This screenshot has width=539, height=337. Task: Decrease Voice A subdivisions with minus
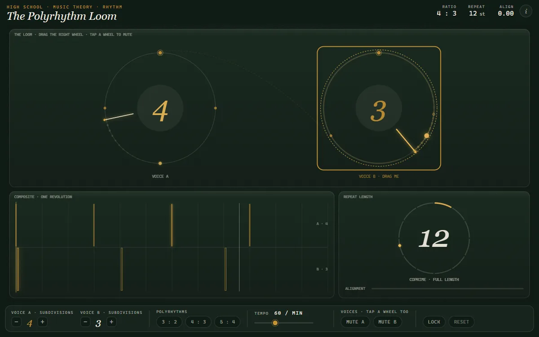[16, 322]
